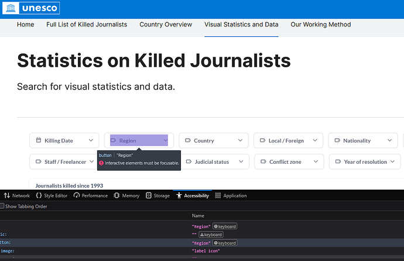Open Full List of Killed Journalists

click(87, 25)
